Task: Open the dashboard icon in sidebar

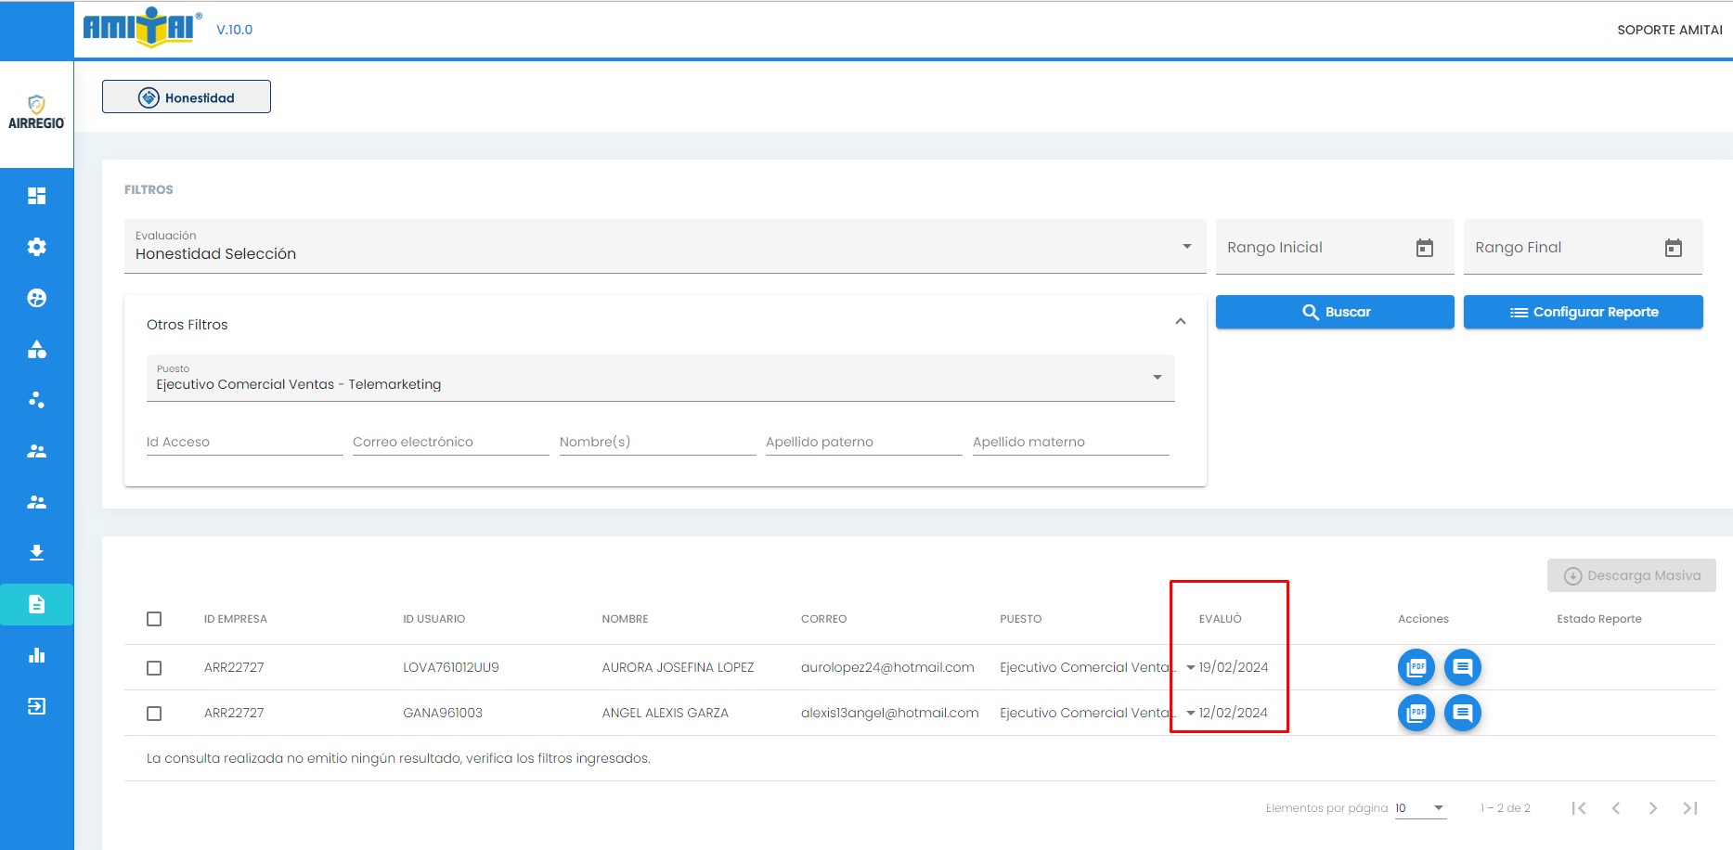Action: pos(36,196)
